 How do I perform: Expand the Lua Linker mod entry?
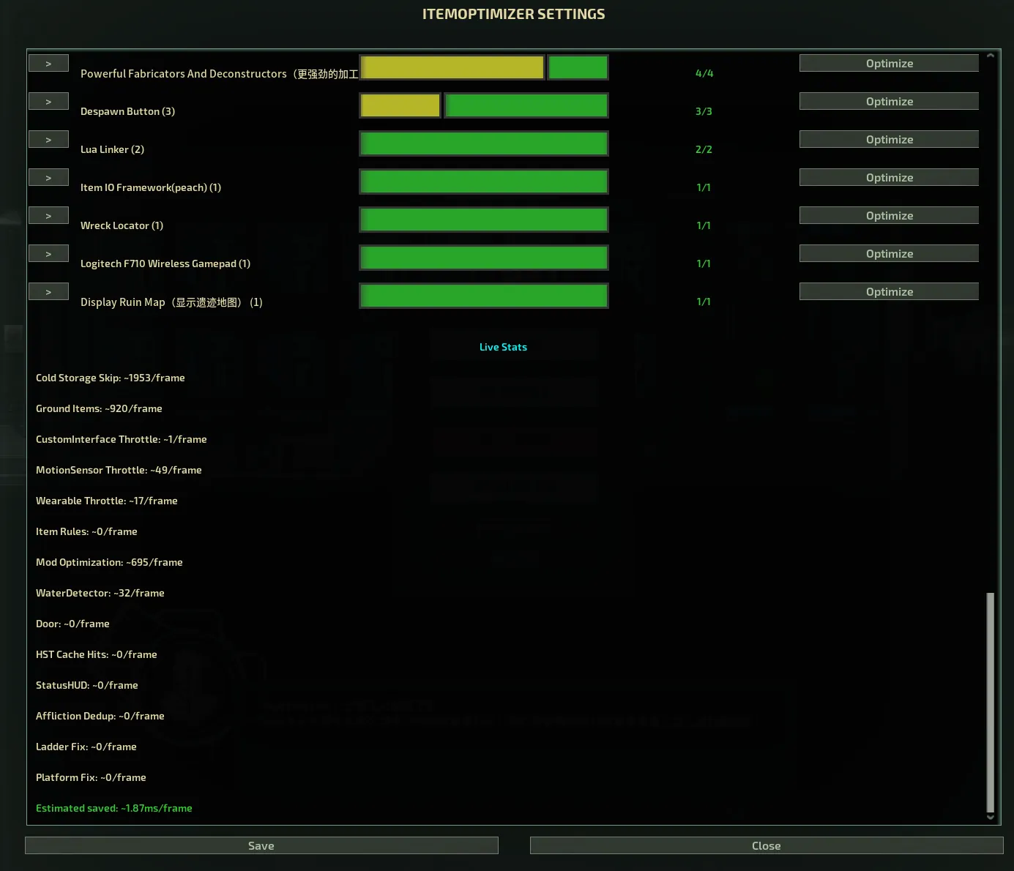(48, 140)
